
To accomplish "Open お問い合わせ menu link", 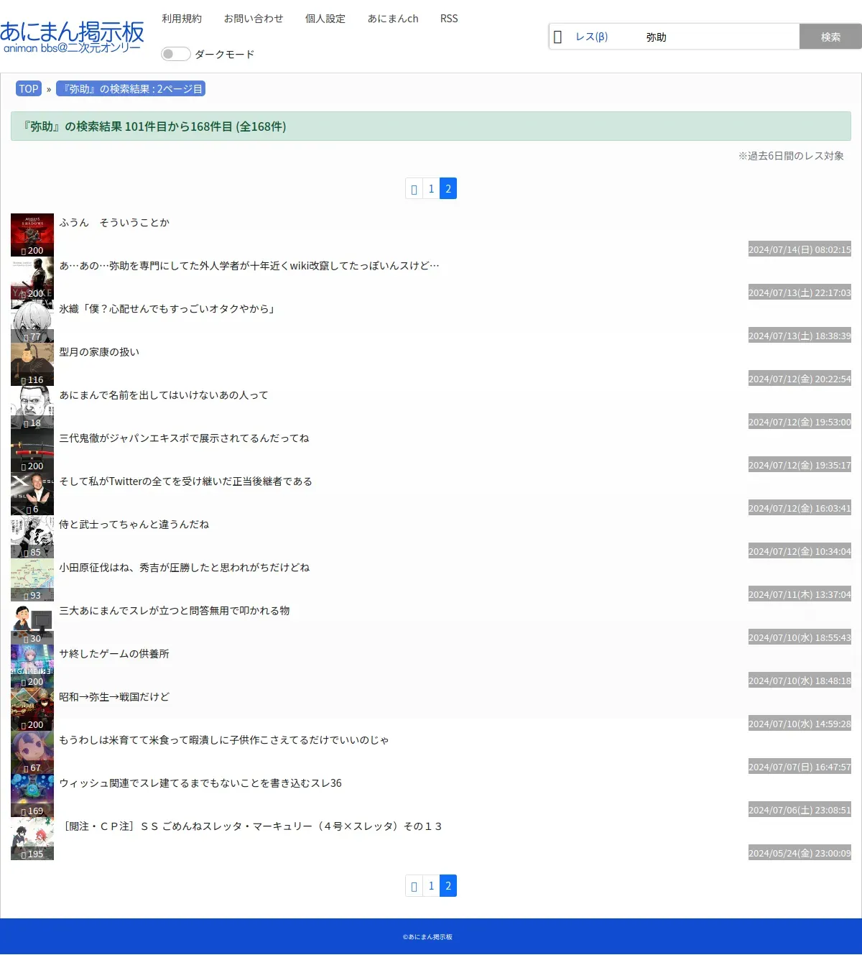I will (254, 19).
